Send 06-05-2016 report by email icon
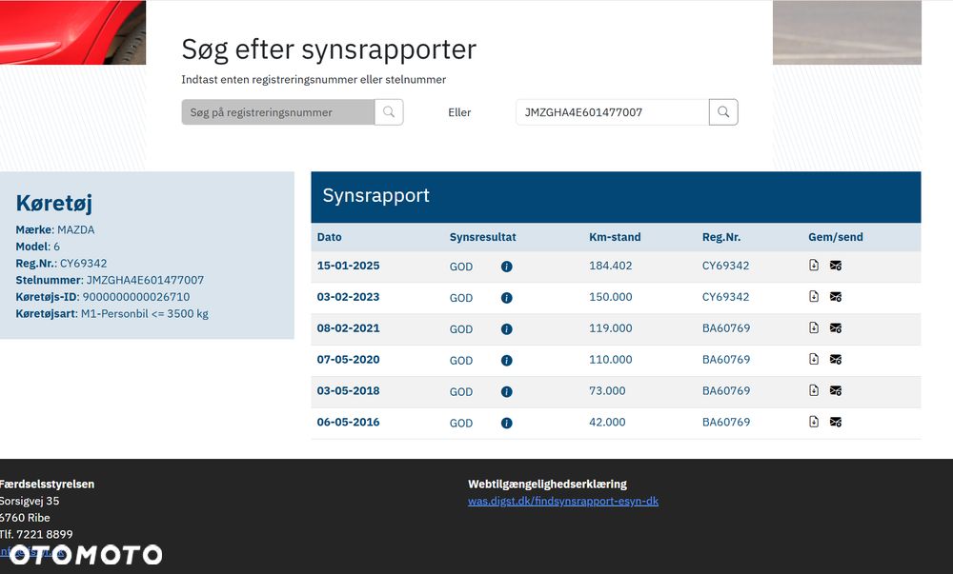This screenshot has width=953, height=574. pos(836,423)
